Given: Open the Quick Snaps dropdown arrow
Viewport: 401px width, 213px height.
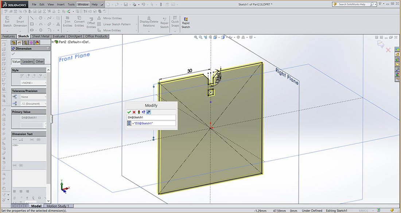Looking at the screenshot, I should pyautogui.click(x=175, y=31).
